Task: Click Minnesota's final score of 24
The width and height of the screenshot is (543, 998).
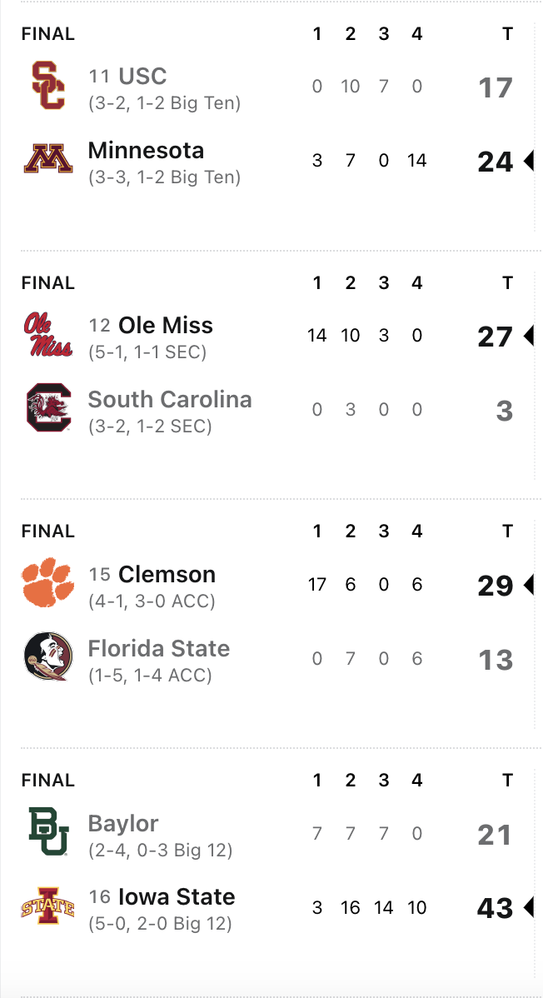Action: (496, 162)
